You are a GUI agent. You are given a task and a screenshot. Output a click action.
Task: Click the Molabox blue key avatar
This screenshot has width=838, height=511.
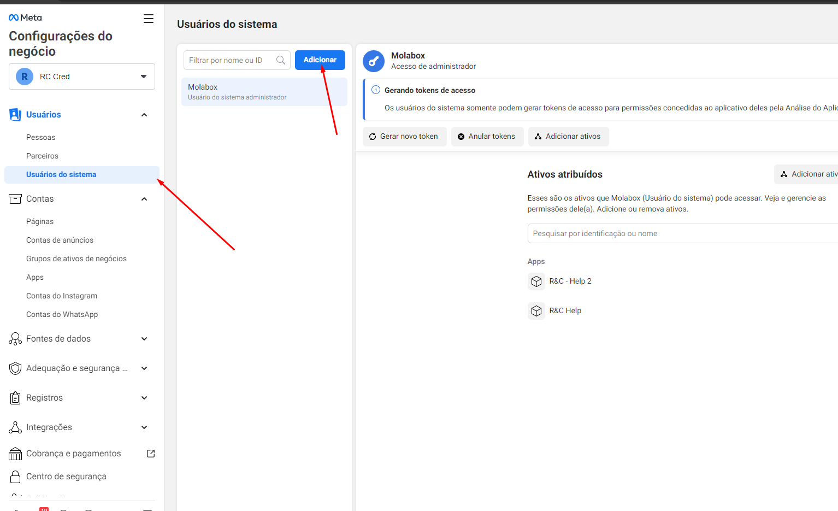pyautogui.click(x=374, y=61)
